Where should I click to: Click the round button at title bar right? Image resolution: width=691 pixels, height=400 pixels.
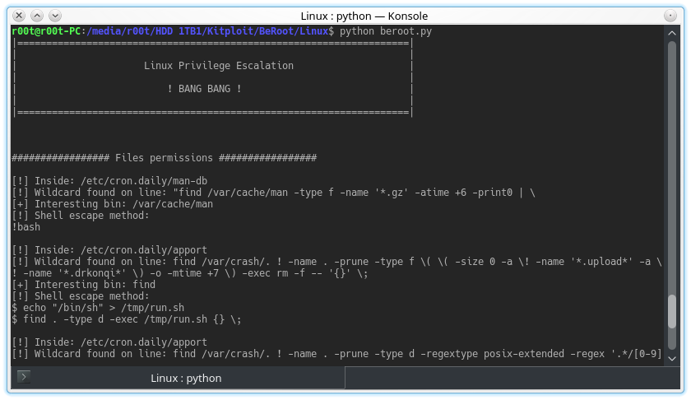(670, 16)
